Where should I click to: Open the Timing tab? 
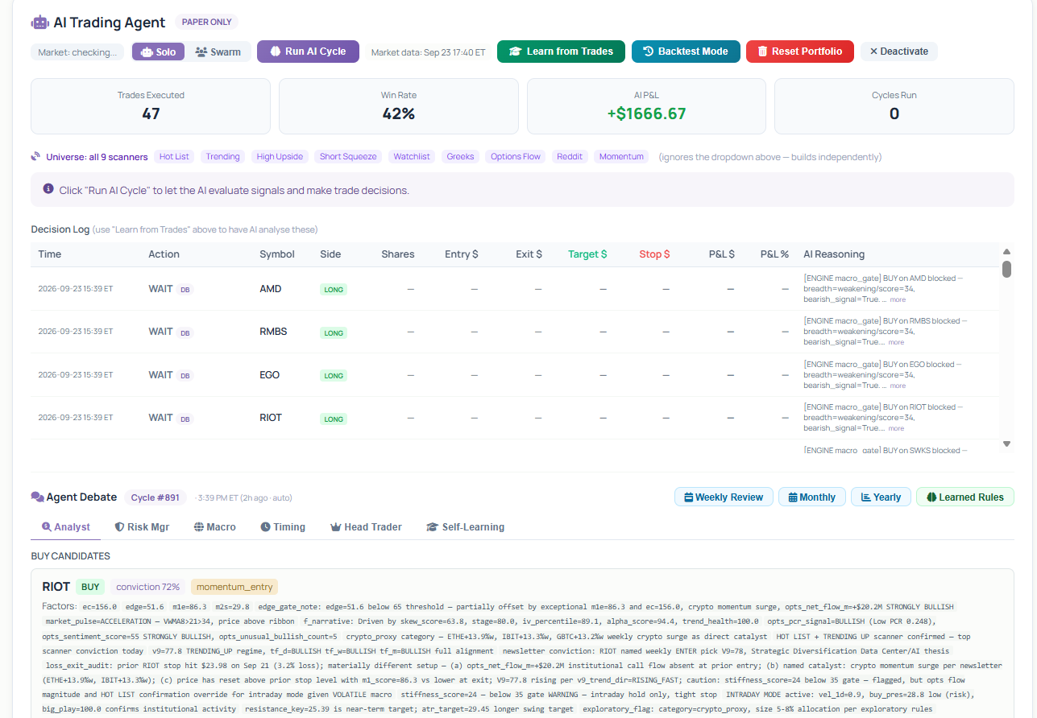(283, 527)
